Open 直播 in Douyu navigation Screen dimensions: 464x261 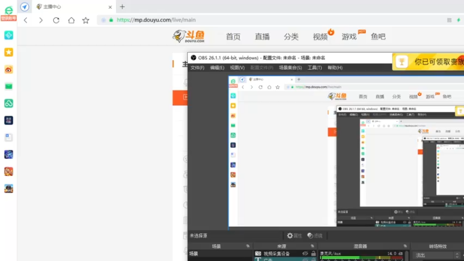click(262, 37)
